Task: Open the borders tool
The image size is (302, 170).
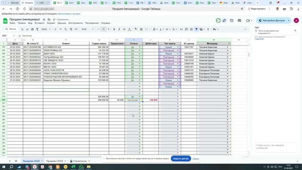Action: pyautogui.click(x=141, y=29)
